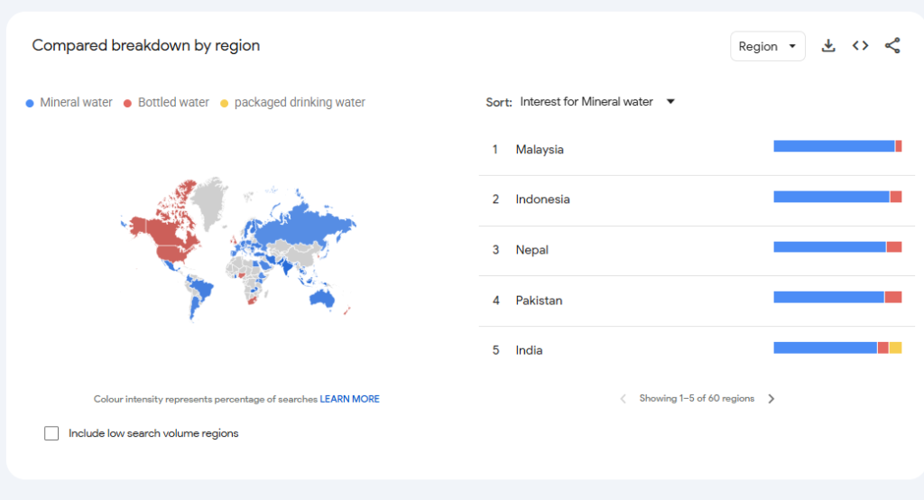Open the Pakistan region row

click(697, 301)
